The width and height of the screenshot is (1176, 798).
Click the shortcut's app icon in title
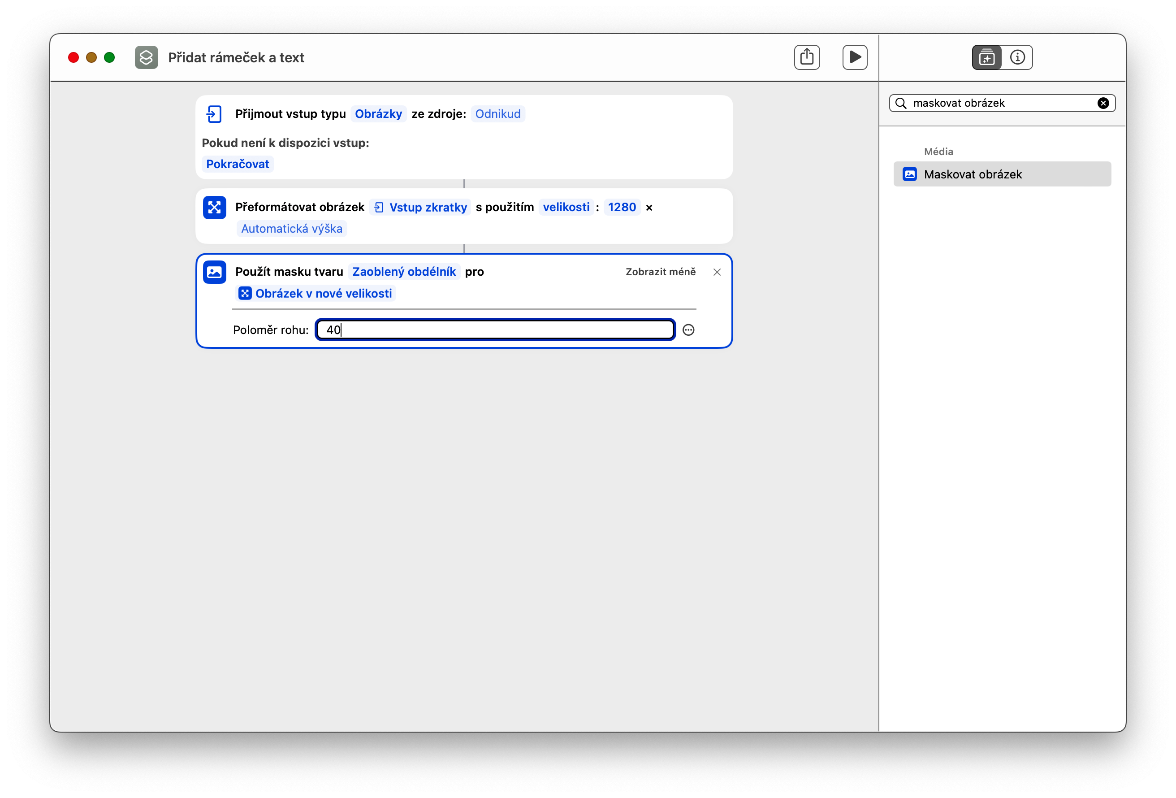pyautogui.click(x=146, y=57)
